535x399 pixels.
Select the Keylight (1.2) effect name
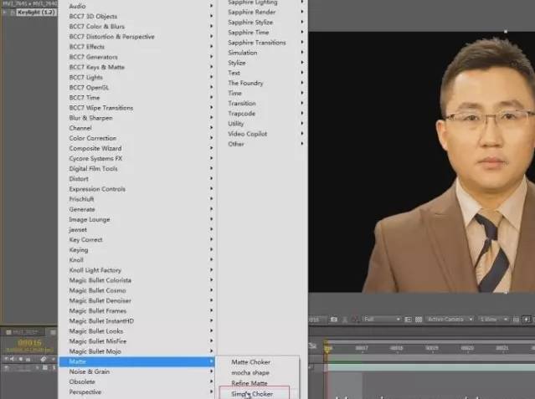pyautogui.click(x=36, y=13)
